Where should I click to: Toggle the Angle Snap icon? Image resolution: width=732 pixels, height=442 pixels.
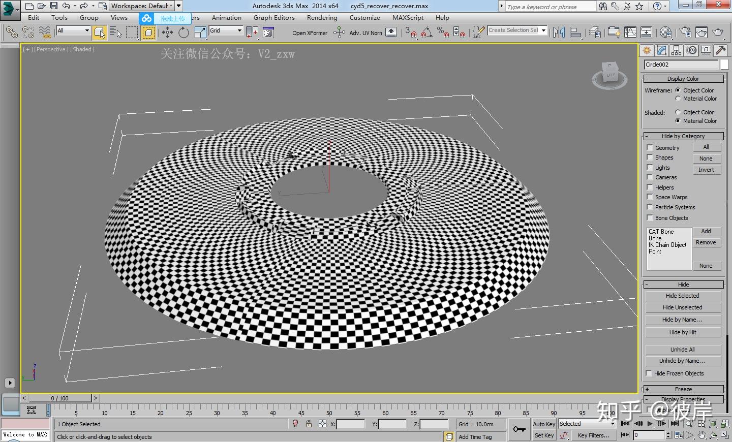[426, 33]
